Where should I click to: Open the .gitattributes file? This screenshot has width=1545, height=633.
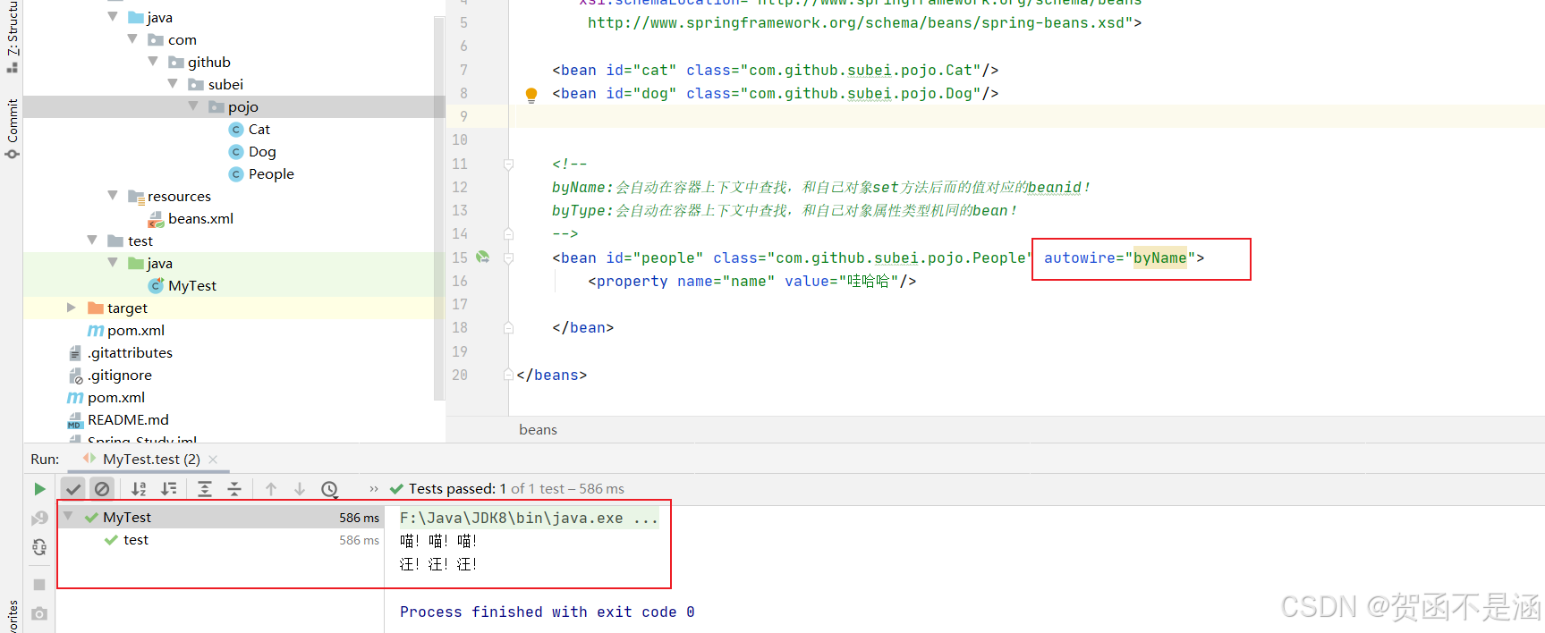pyautogui.click(x=130, y=352)
